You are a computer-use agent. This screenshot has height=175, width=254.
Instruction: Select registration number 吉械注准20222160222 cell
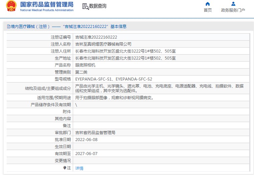(x=96, y=37)
